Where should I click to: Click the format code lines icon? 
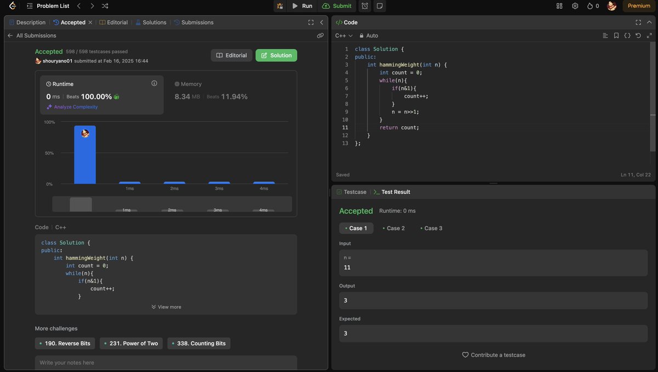tap(605, 36)
